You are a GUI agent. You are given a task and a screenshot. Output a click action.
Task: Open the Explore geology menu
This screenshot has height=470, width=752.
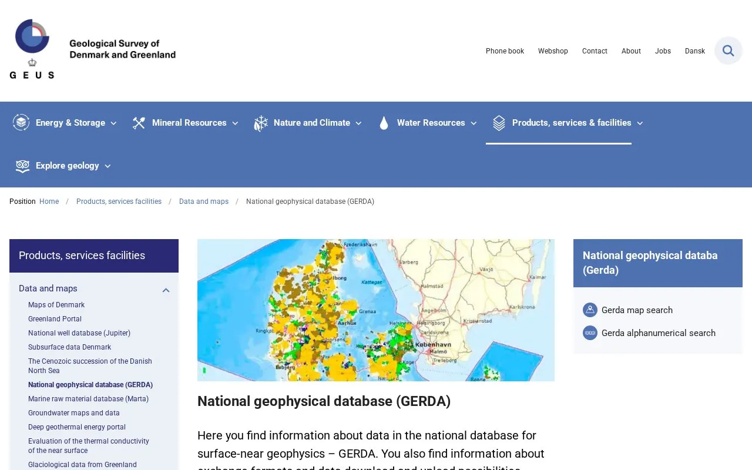coord(68,166)
